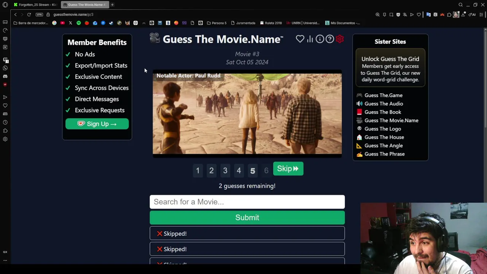Switch to the Forgotten_25 Stream tab
Image resolution: width=487 pixels, height=274 pixels.
pos(35,5)
